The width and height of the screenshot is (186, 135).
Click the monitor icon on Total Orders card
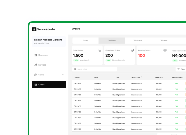pos(100,51)
